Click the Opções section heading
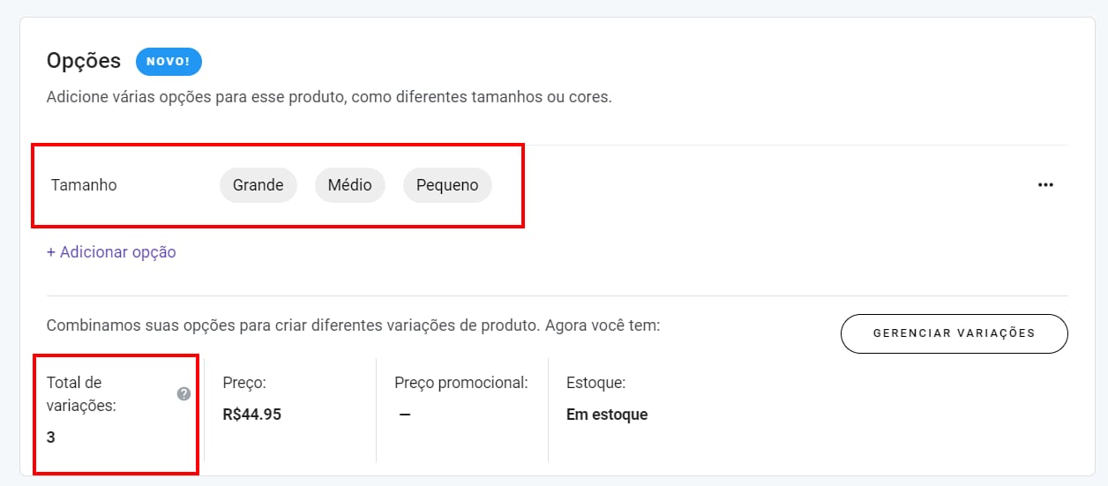Image resolution: width=1108 pixels, height=486 pixels. click(x=83, y=61)
